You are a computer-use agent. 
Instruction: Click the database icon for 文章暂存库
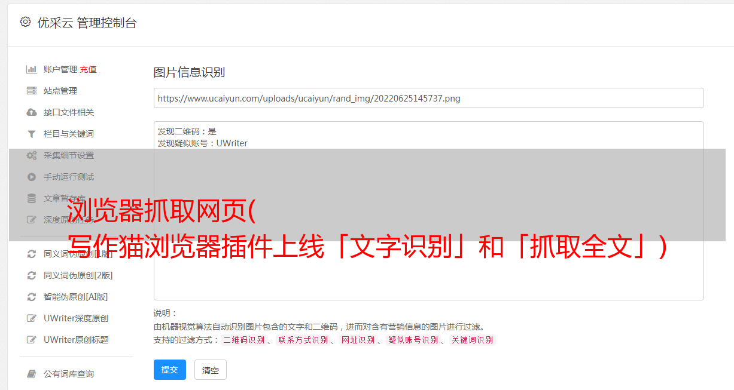(x=32, y=198)
